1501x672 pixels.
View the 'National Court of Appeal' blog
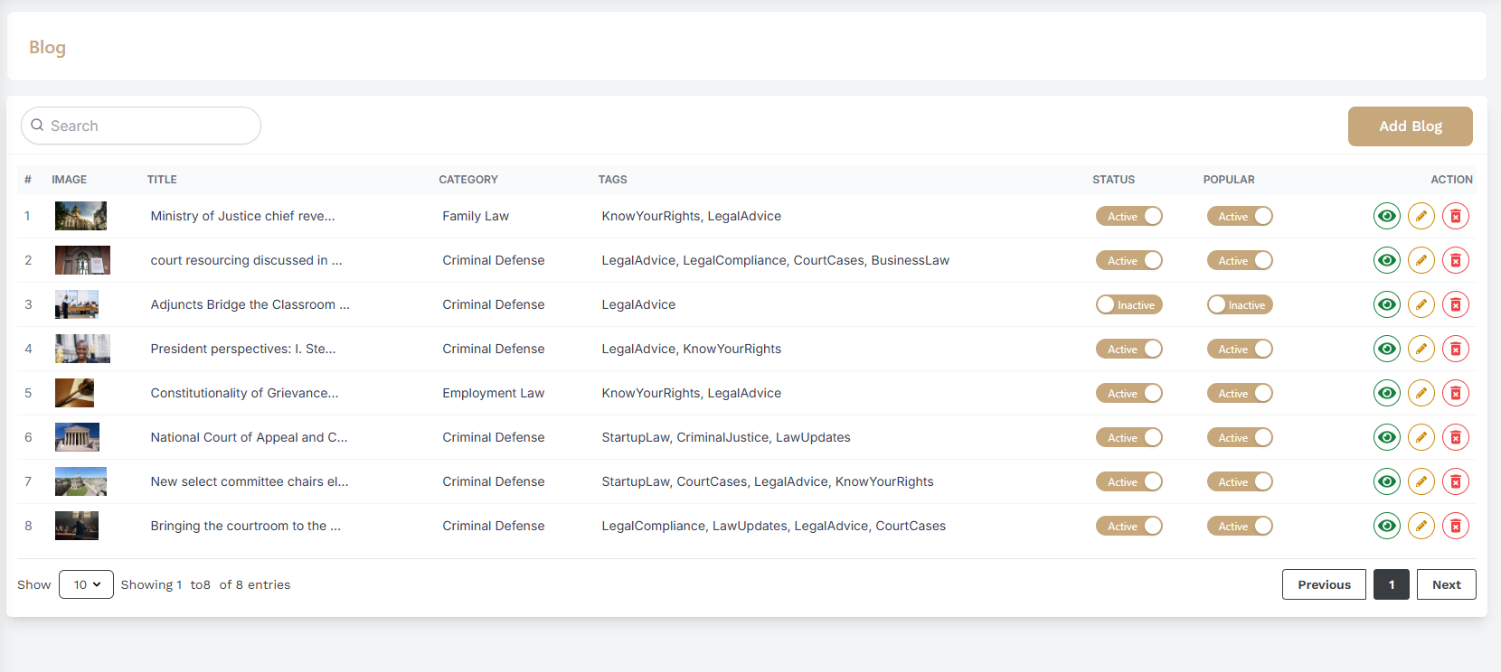[x=1386, y=437]
